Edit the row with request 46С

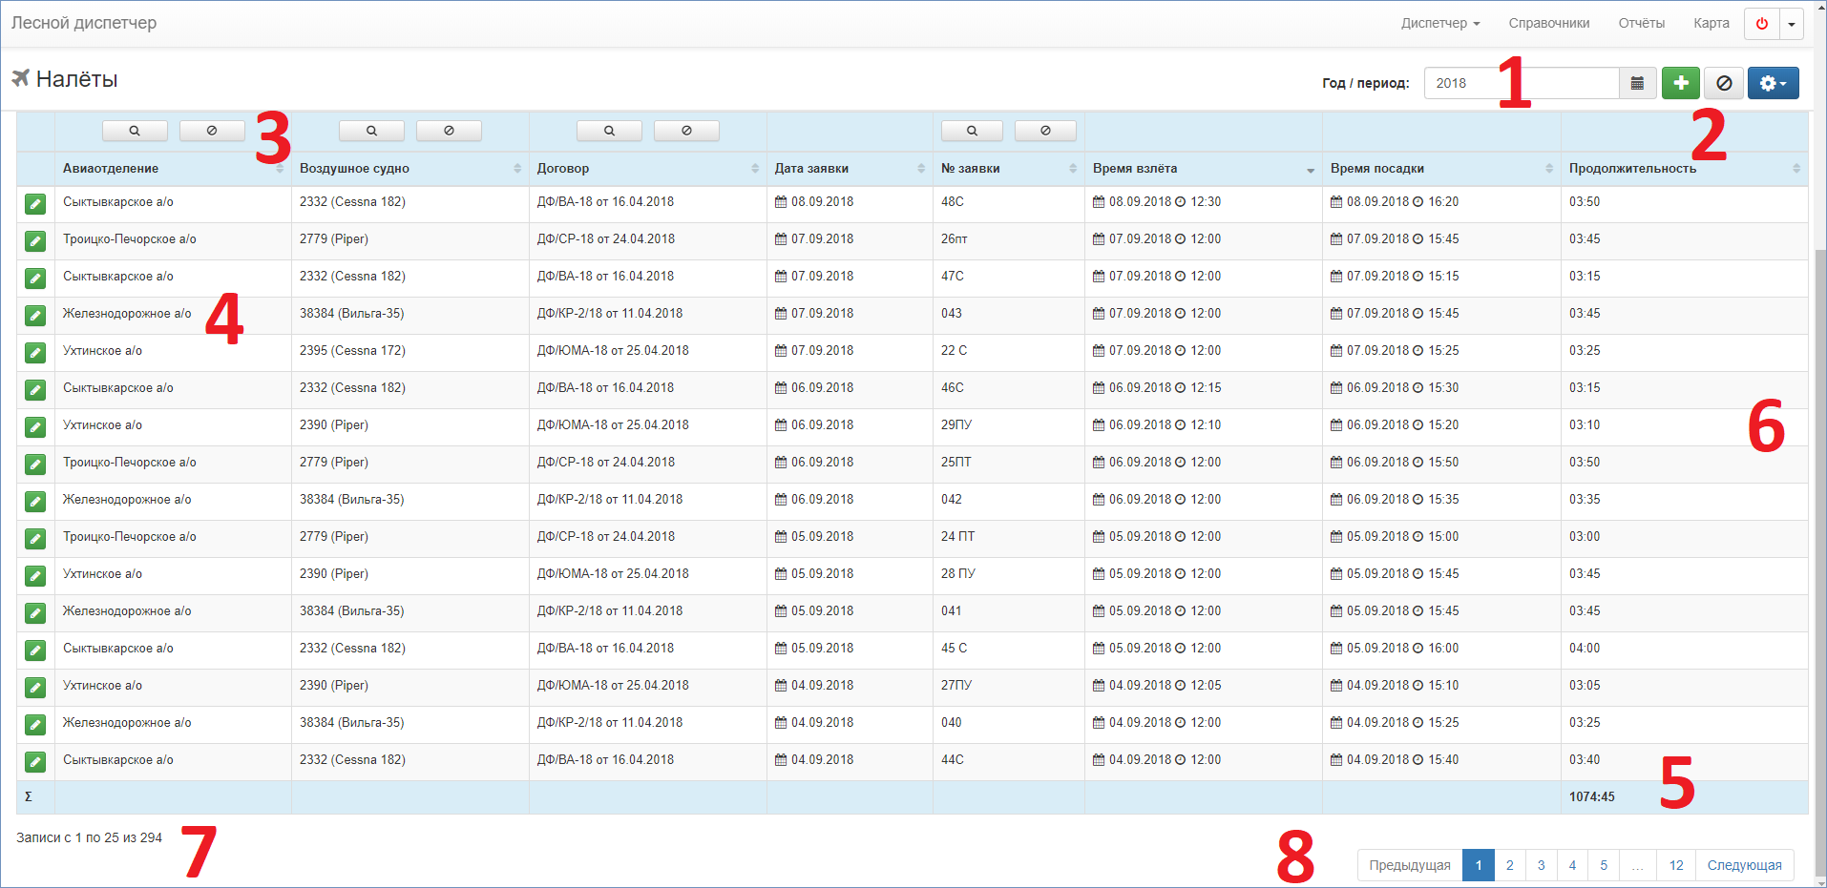tap(35, 389)
